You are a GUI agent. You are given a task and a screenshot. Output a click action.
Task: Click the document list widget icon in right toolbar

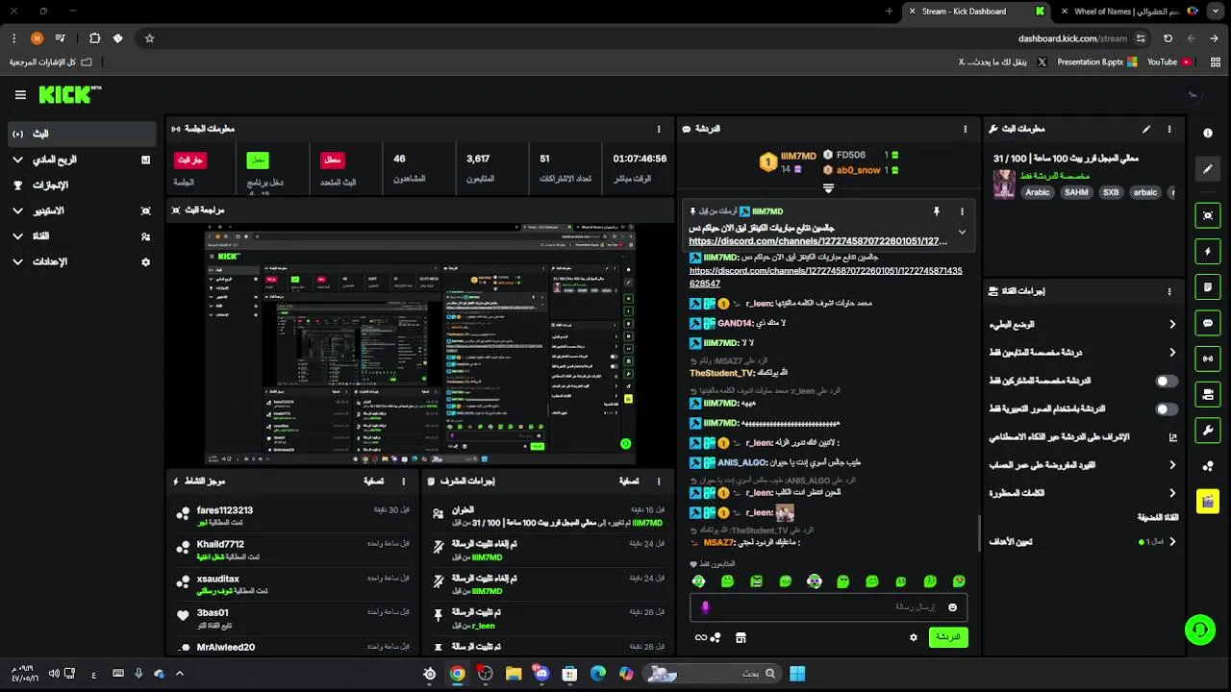click(1208, 286)
